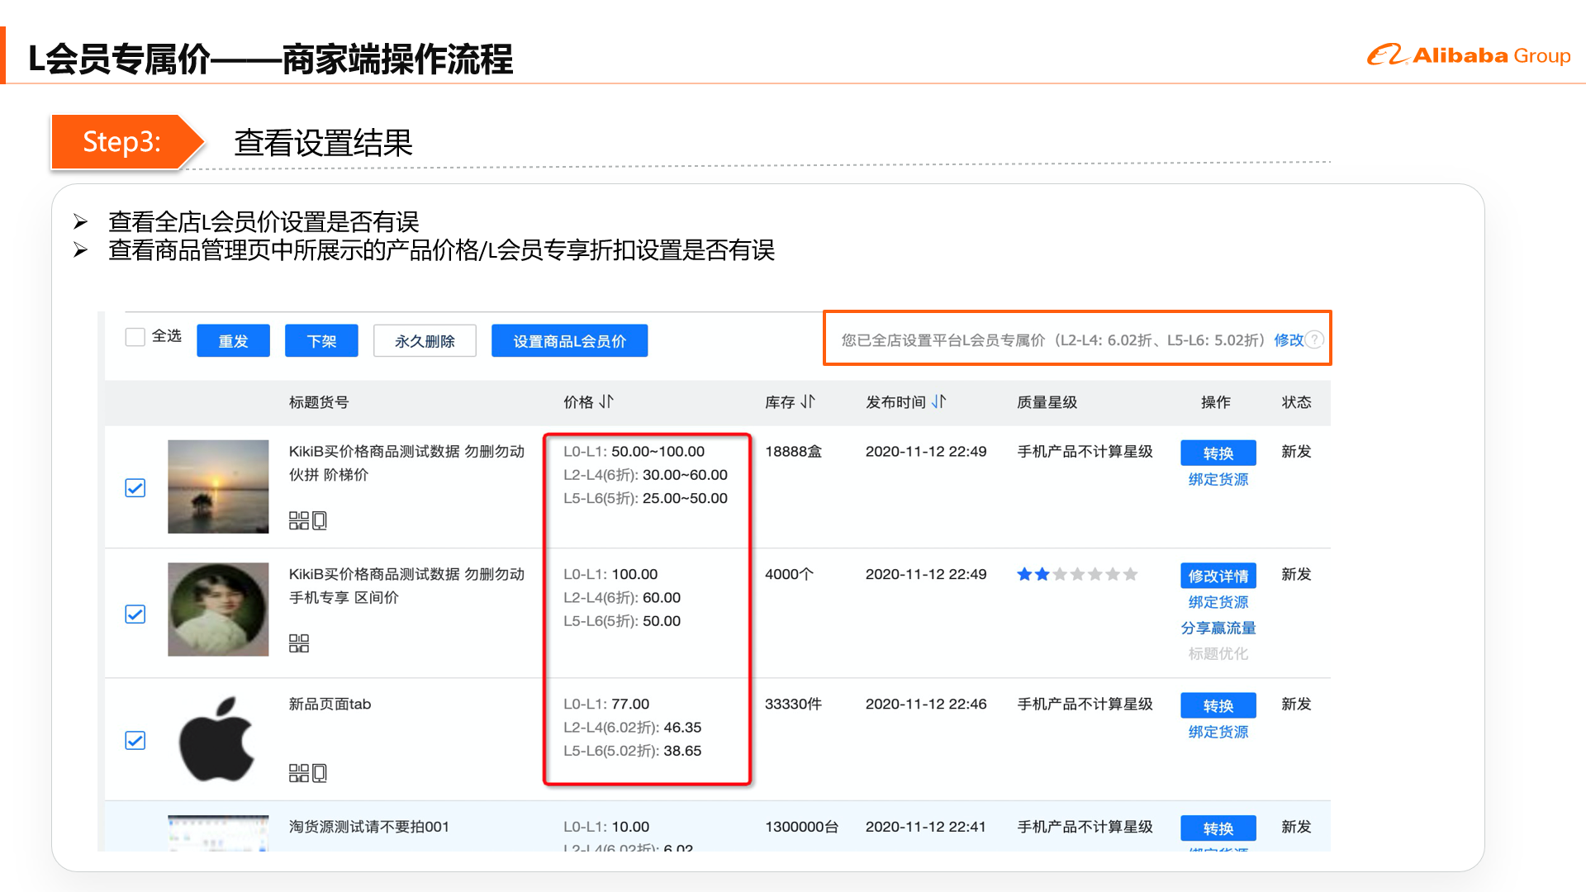Open the 修改 link for store-wide L member price
Image resolution: width=1586 pixels, height=892 pixels.
pyautogui.click(x=1287, y=339)
